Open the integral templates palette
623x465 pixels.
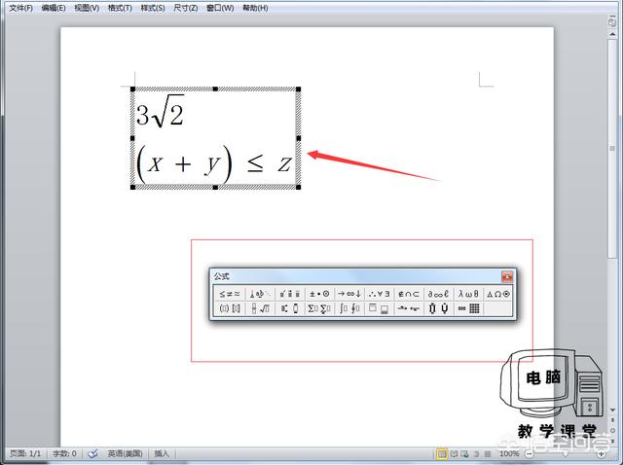(349, 308)
